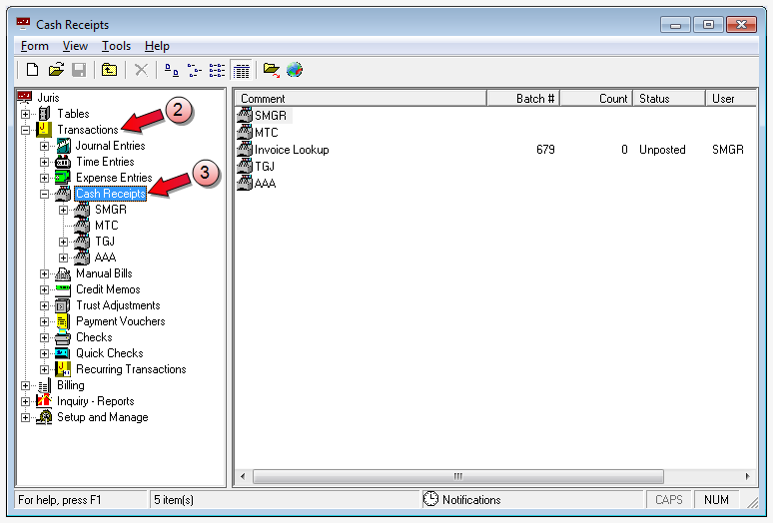Switch to Large Icons view
The image size is (773, 523).
pos(172,71)
